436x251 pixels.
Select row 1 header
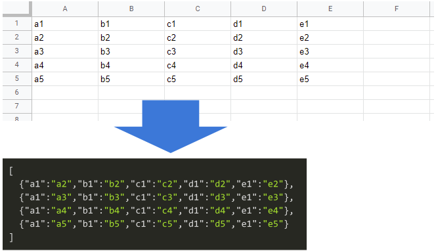17,24
